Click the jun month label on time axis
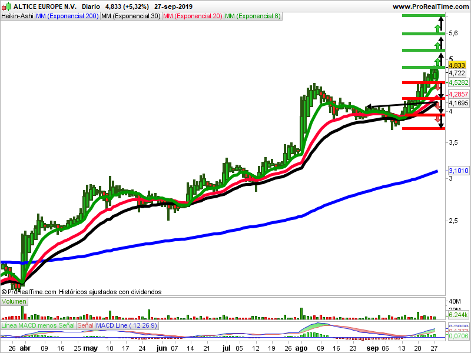Viewport: 471px width, 353px height. pyautogui.click(x=161, y=348)
